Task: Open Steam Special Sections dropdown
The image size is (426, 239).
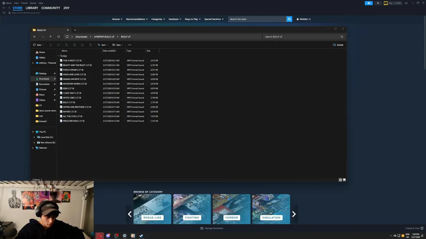Action: (214, 19)
